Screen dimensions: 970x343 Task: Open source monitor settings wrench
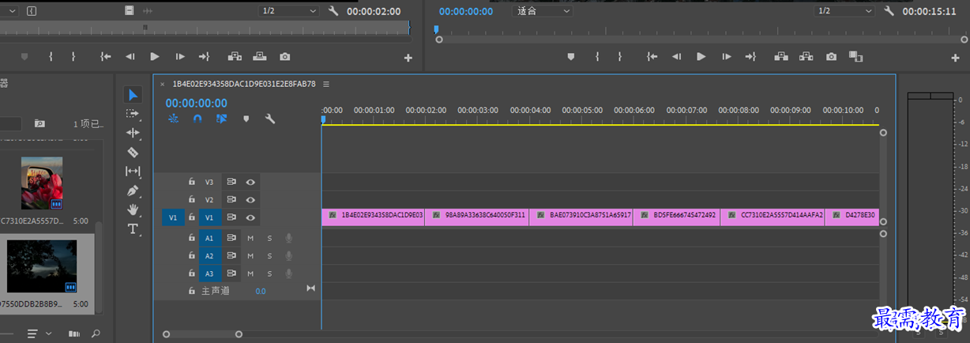[333, 11]
